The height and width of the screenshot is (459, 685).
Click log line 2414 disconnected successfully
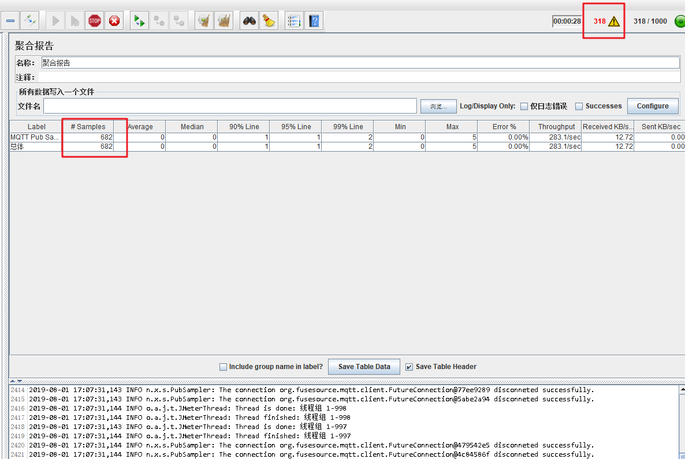[311, 390]
